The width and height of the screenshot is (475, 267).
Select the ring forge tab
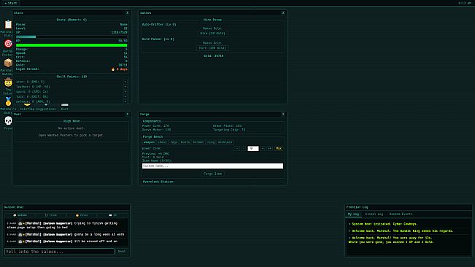(211, 142)
